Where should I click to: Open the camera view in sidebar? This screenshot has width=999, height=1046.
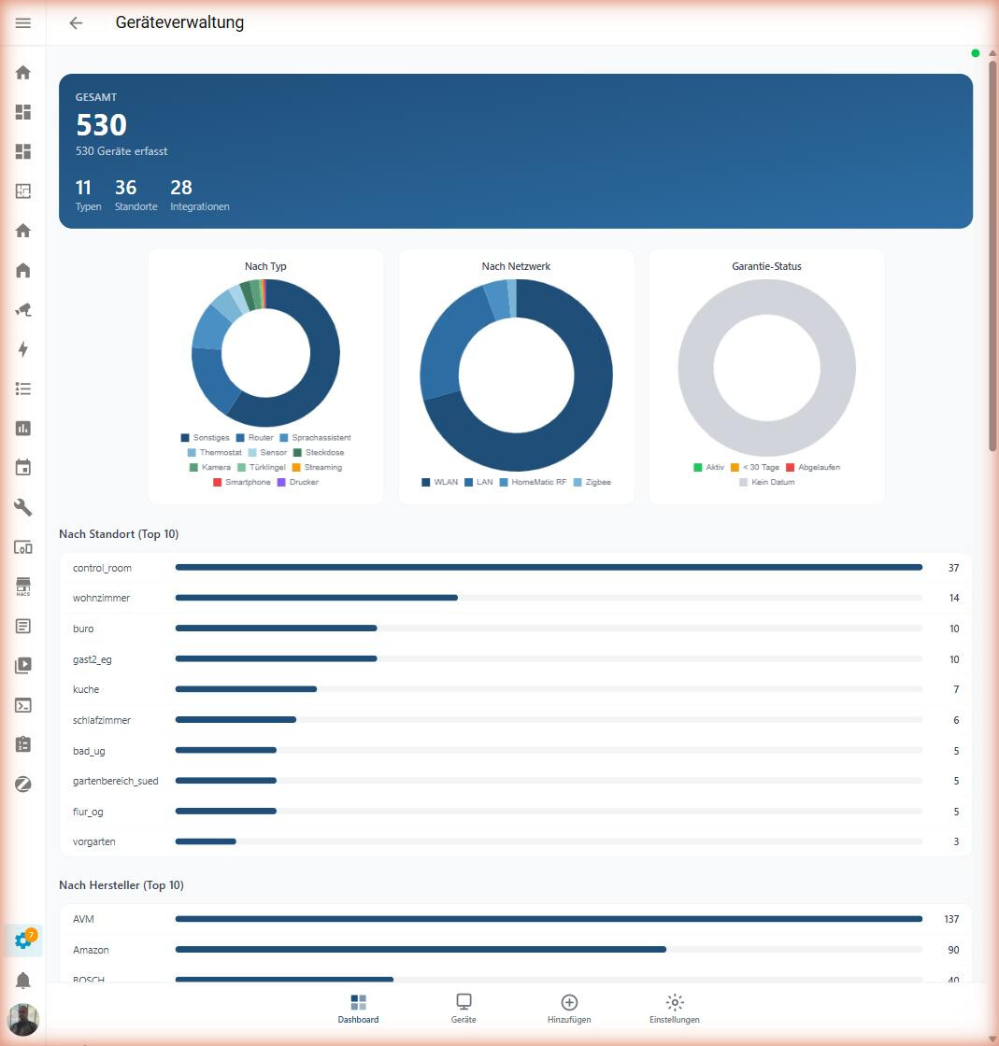(x=23, y=310)
